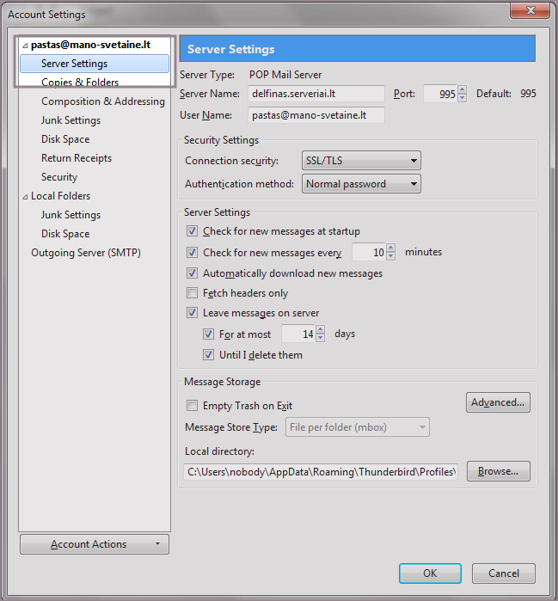Open Composition & Addressing settings

coord(102,101)
